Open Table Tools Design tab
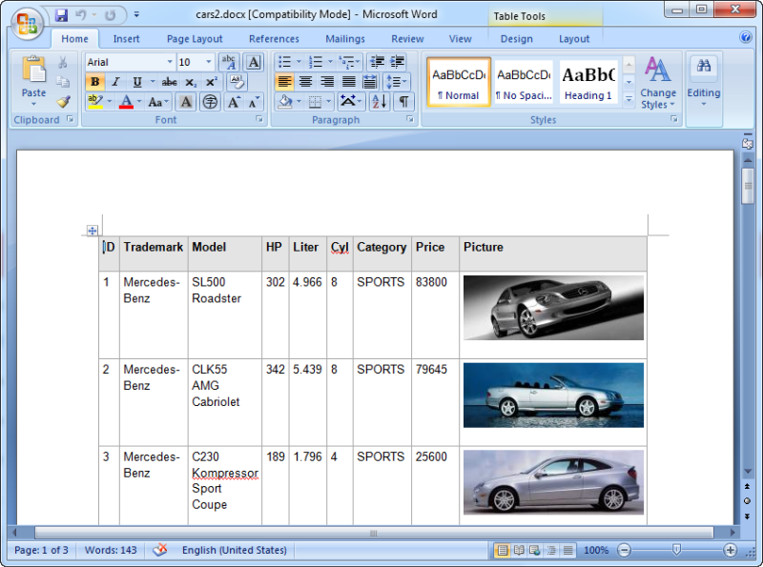The width and height of the screenshot is (763, 567). click(x=516, y=39)
